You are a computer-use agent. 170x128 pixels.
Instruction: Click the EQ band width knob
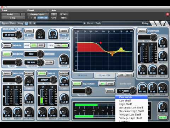tap(163, 88)
